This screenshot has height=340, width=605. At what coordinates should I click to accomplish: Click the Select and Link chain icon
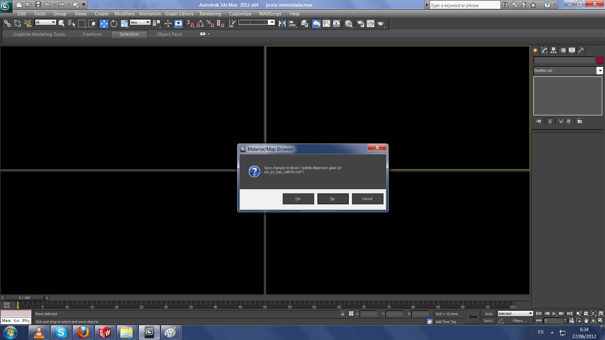click(7, 24)
